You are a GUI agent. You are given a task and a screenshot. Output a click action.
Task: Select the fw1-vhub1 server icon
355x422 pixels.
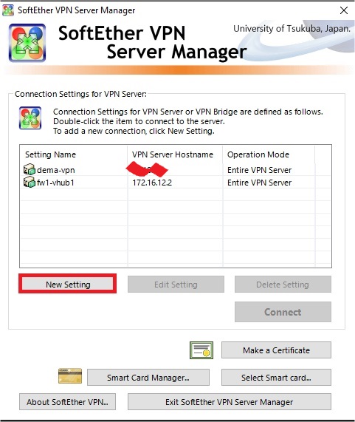pyautogui.click(x=30, y=183)
